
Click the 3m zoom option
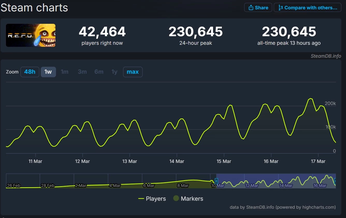point(82,72)
